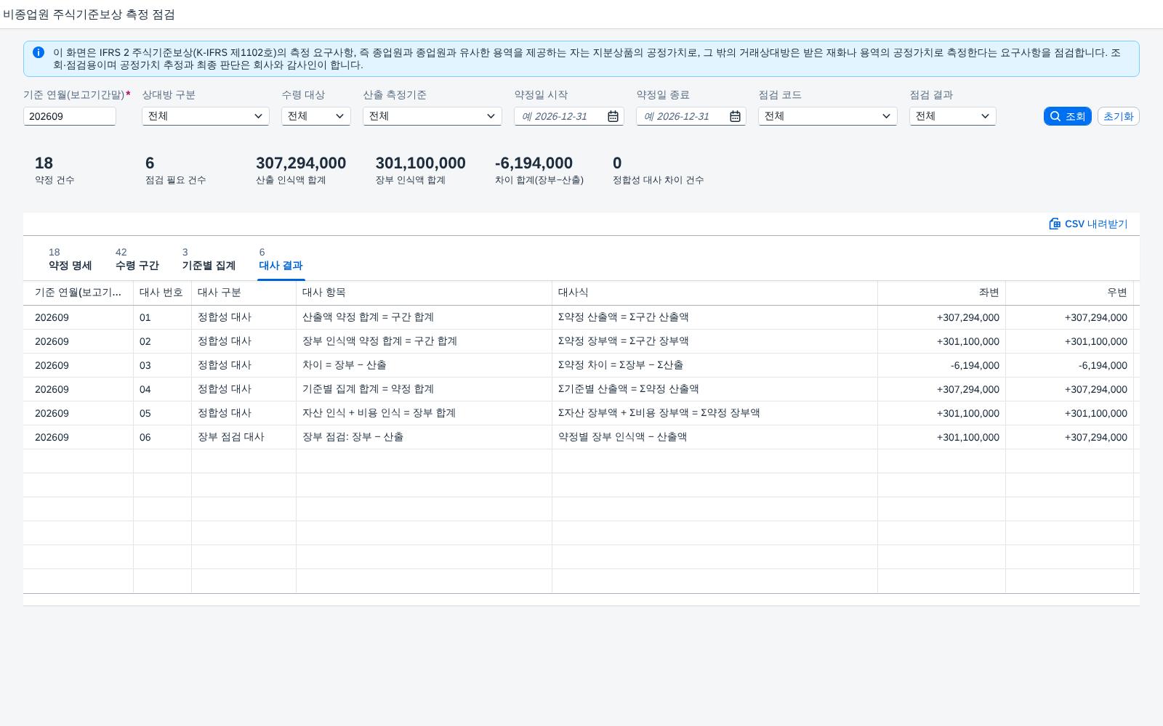
Task: Click the -6,194,000 차이 합계 figure
Action: point(534,163)
